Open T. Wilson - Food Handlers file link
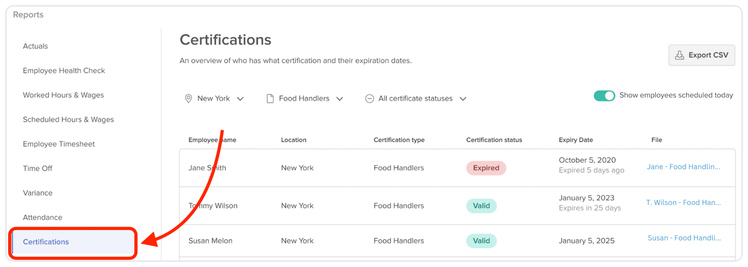 [683, 203]
